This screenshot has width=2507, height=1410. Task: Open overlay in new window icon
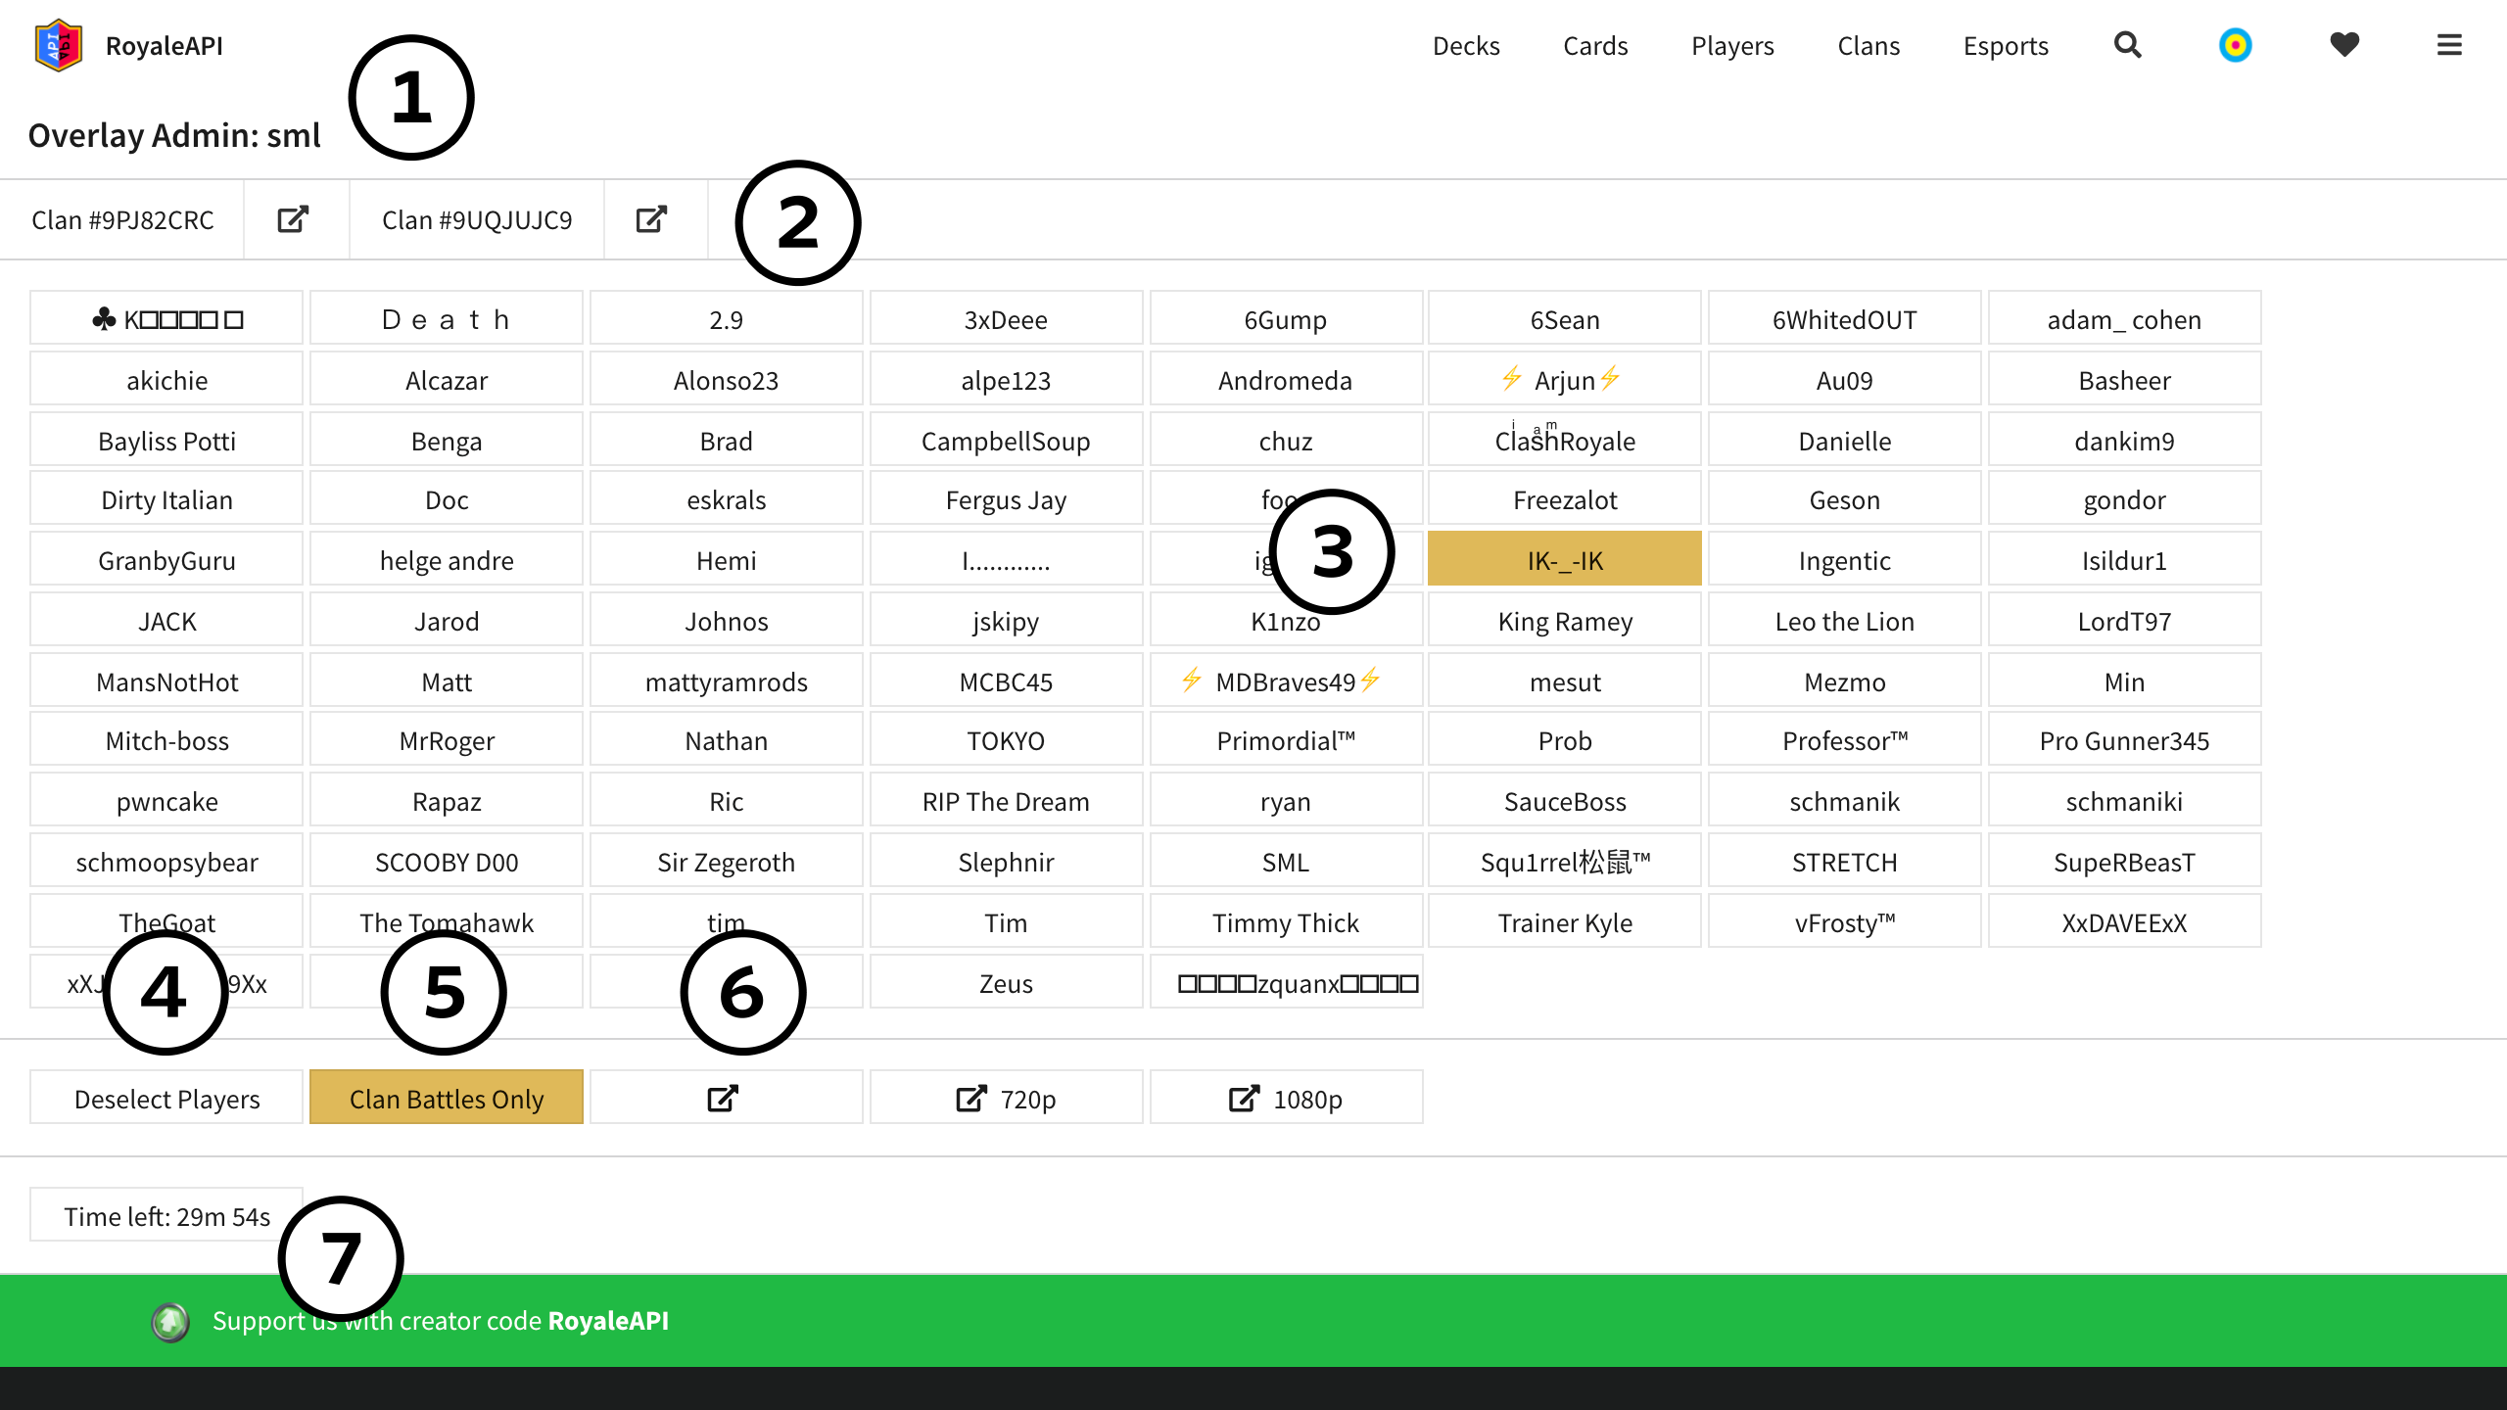tap(725, 1099)
